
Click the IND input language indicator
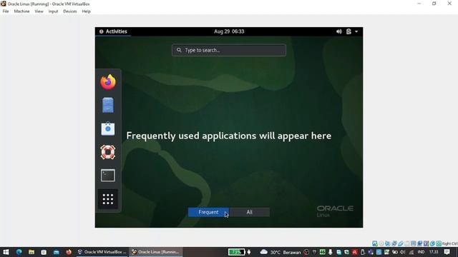pyautogui.click(x=421, y=252)
